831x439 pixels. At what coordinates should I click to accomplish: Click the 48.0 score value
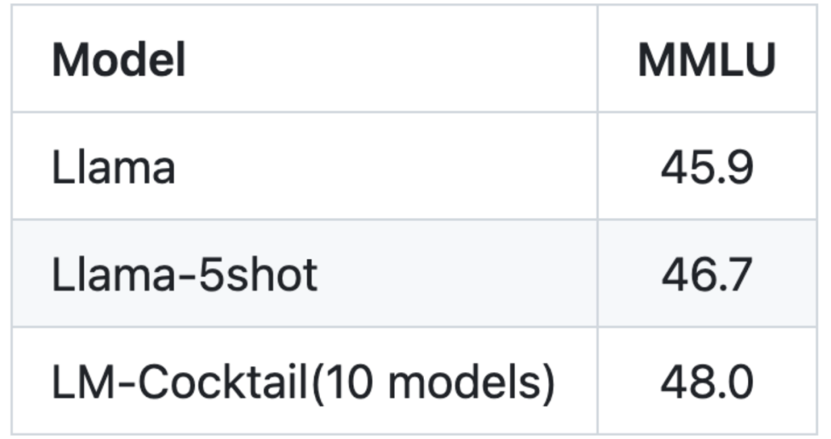(706, 383)
